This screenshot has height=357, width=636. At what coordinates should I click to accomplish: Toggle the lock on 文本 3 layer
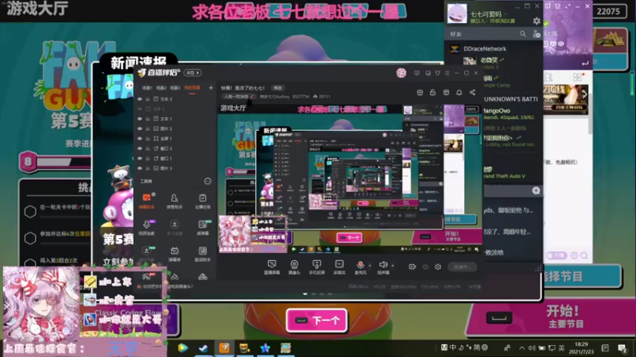pyautogui.click(x=148, y=98)
